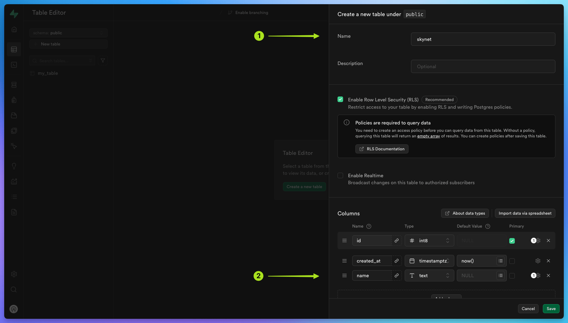Click the Supabase logo icon
Screen dimensions: 568x323
[x=14, y=14]
